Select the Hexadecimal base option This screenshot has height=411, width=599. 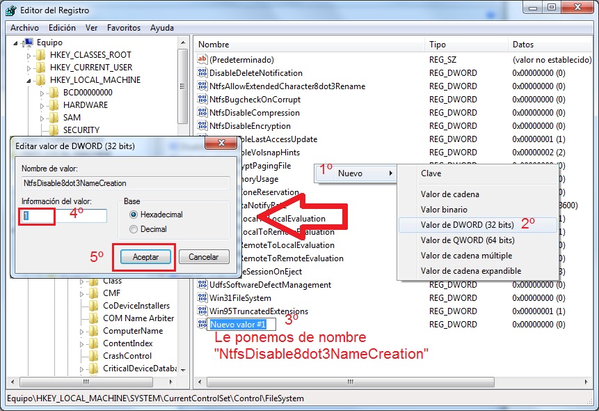click(x=132, y=215)
